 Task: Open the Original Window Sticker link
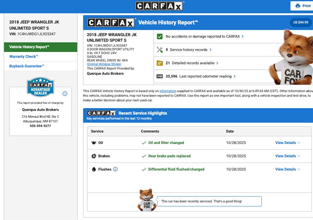pos(104,64)
